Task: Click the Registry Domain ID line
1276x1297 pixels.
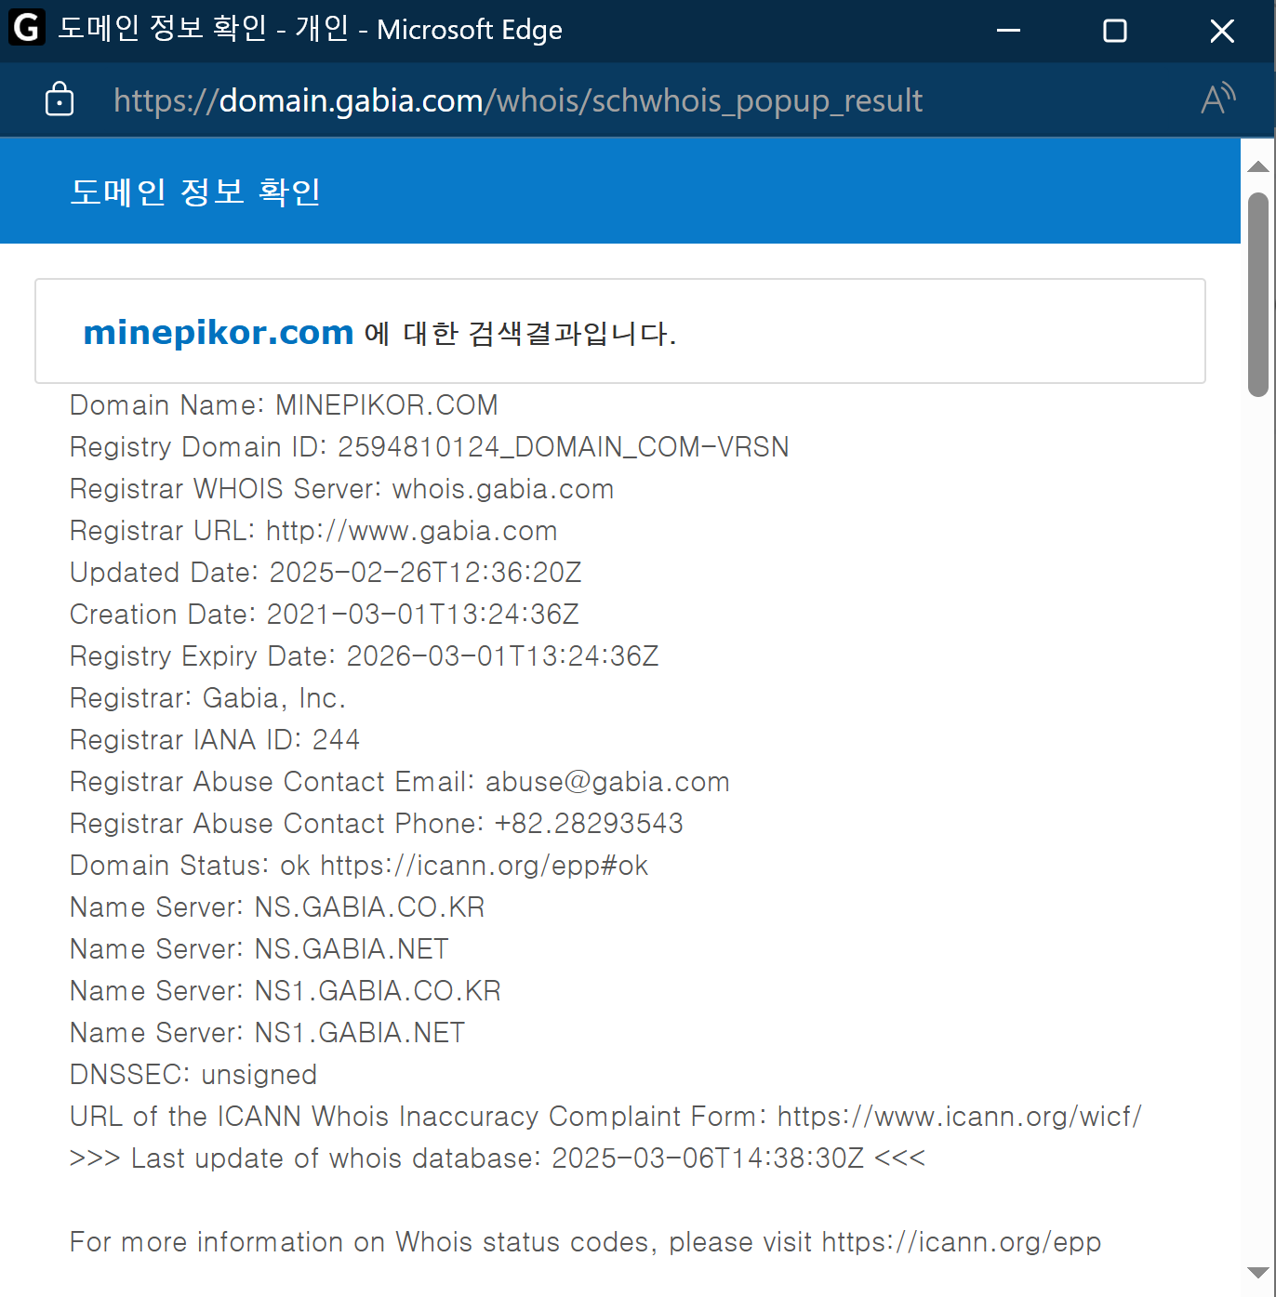Action: [x=430, y=447]
